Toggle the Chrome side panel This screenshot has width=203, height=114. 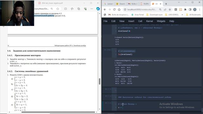pyautogui.click(x=190, y=9)
